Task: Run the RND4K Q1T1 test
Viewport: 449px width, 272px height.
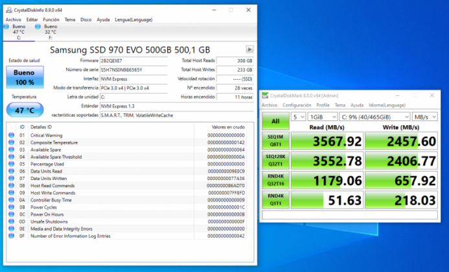Action: pos(275,199)
